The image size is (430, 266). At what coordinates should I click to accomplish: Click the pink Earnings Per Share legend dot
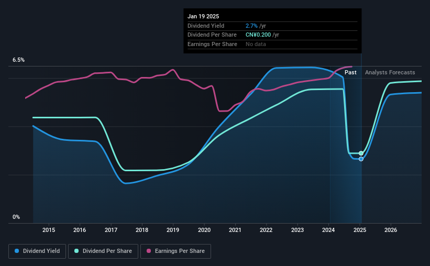149,251
